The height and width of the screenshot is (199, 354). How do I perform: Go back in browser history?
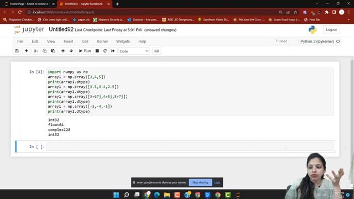[5, 12]
